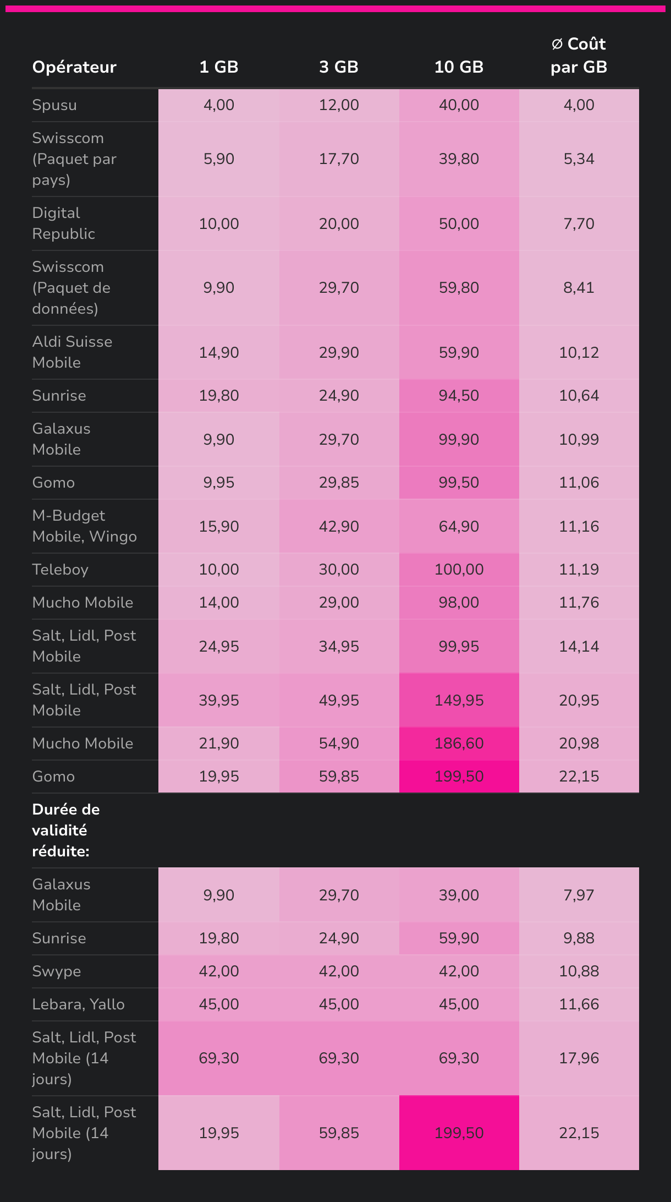The width and height of the screenshot is (671, 1202).
Task: Click the Lebara, Yallo operator name
Action: (78, 1004)
